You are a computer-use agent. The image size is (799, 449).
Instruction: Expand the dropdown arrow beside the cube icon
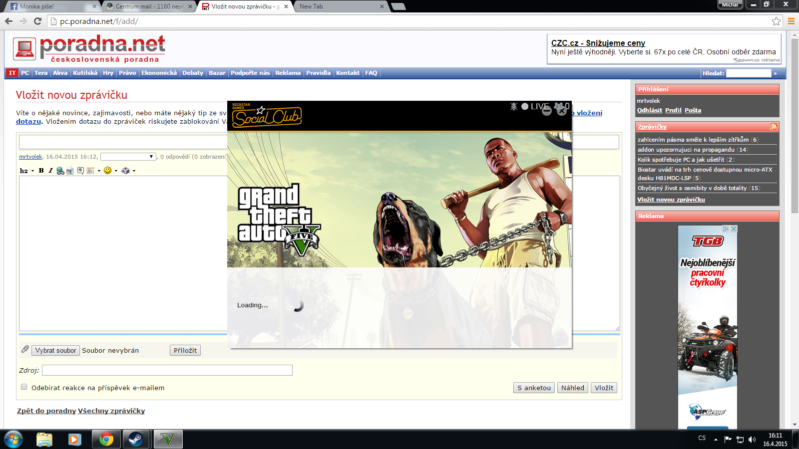pyautogui.click(x=134, y=171)
